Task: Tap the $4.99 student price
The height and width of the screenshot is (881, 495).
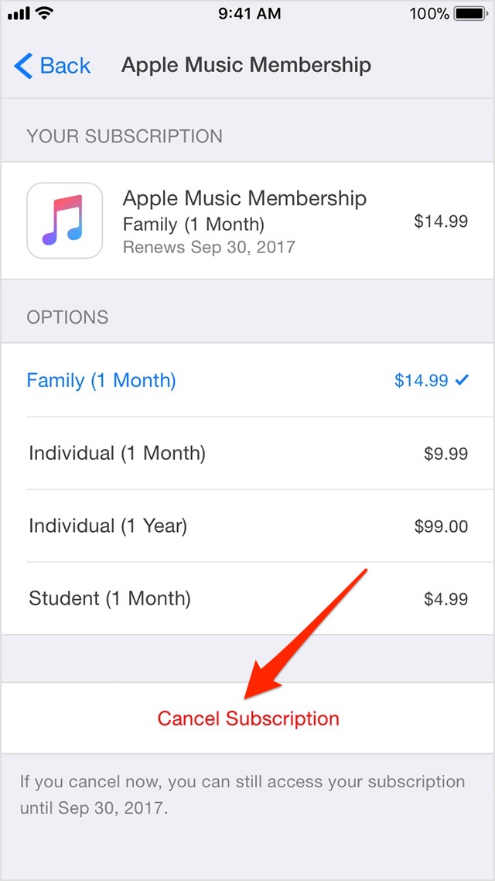Action: point(445,599)
